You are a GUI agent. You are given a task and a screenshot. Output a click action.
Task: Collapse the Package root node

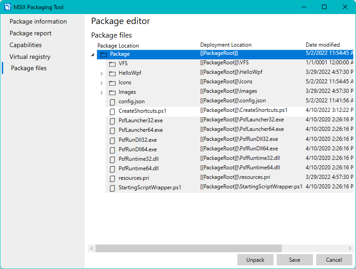pos(93,55)
